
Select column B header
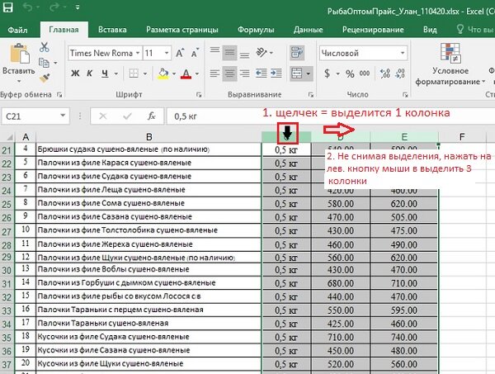point(149,137)
